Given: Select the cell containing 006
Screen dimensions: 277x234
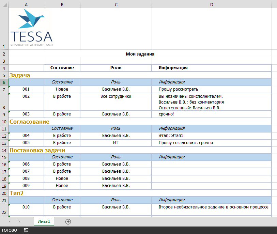Looking at the screenshot, I should point(26,164).
